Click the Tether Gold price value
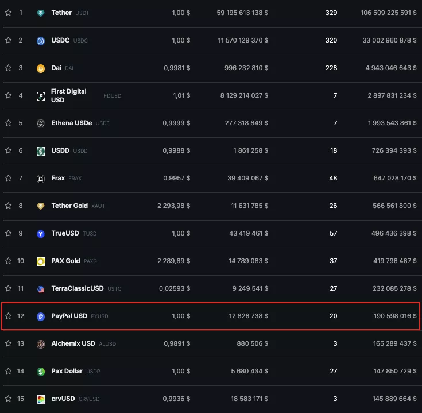Image resolution: width=422 pixels, height=413 pixels. pos(173,206)
